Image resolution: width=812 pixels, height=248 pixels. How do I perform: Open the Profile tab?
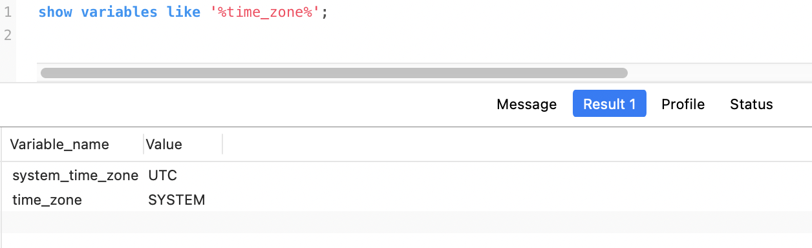pyautogui.click(x=683, y=104)
